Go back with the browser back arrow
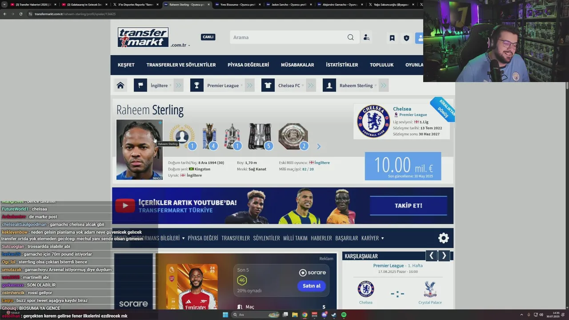The width and height of the screenshot is (569, 320). 4,14
